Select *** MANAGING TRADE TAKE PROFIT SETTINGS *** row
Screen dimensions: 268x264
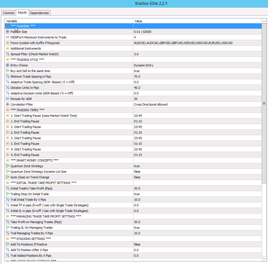pyautogui.click(x=133, y=216)
